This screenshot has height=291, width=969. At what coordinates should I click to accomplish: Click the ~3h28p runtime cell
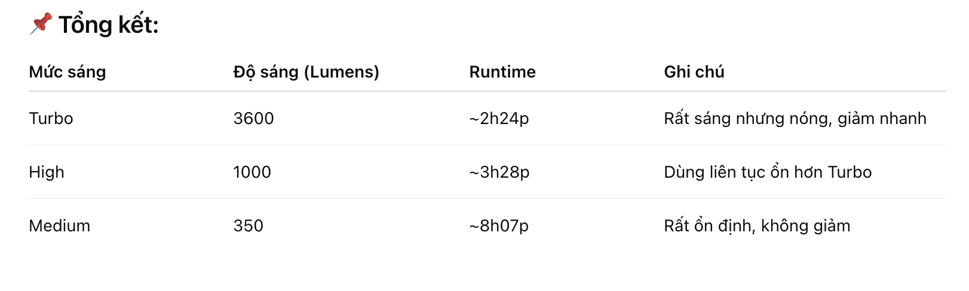coord(499,172)
